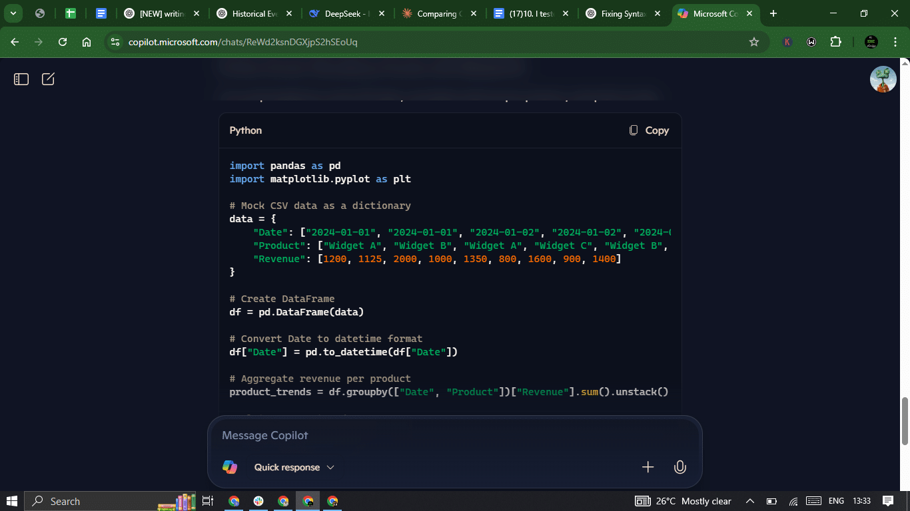Image resolution: width=910 pixels, height=511 pixels.
Task: Close the Microsoft Copilot tab
Action: (749, 13)
